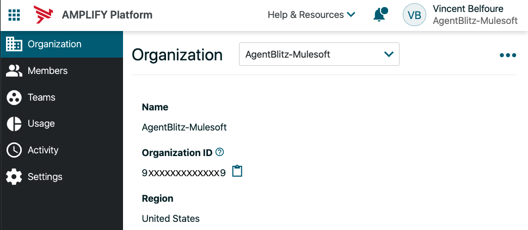Open the notifications bell

click(380, 15)
